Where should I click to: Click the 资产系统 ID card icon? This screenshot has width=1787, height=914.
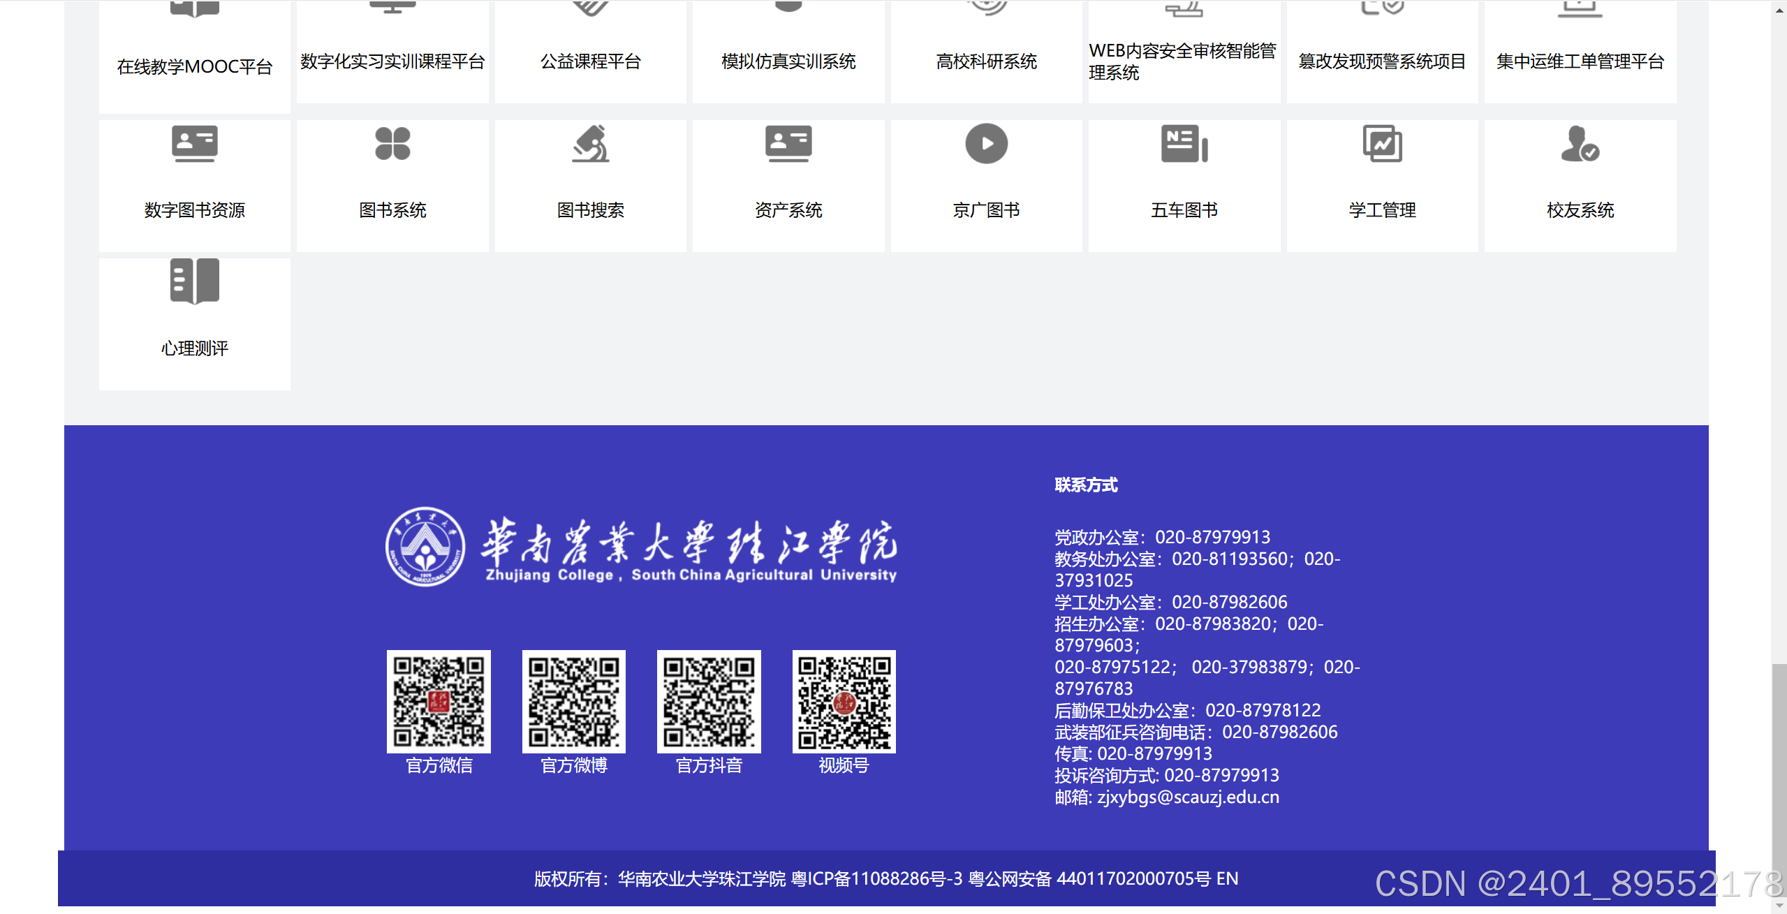coord(788,144)
